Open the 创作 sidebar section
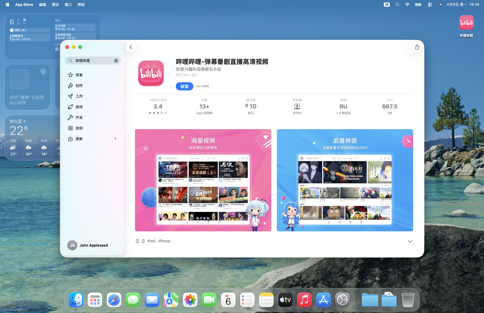This screenshot has width=484, height=313. [x=93, y=86]
